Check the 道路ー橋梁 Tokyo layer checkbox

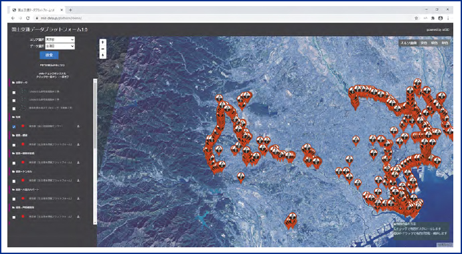(x=14, y=145)
